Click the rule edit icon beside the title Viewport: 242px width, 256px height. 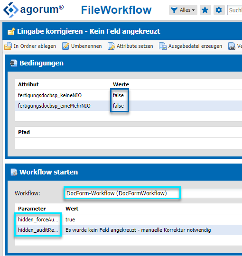click(11, 31)
